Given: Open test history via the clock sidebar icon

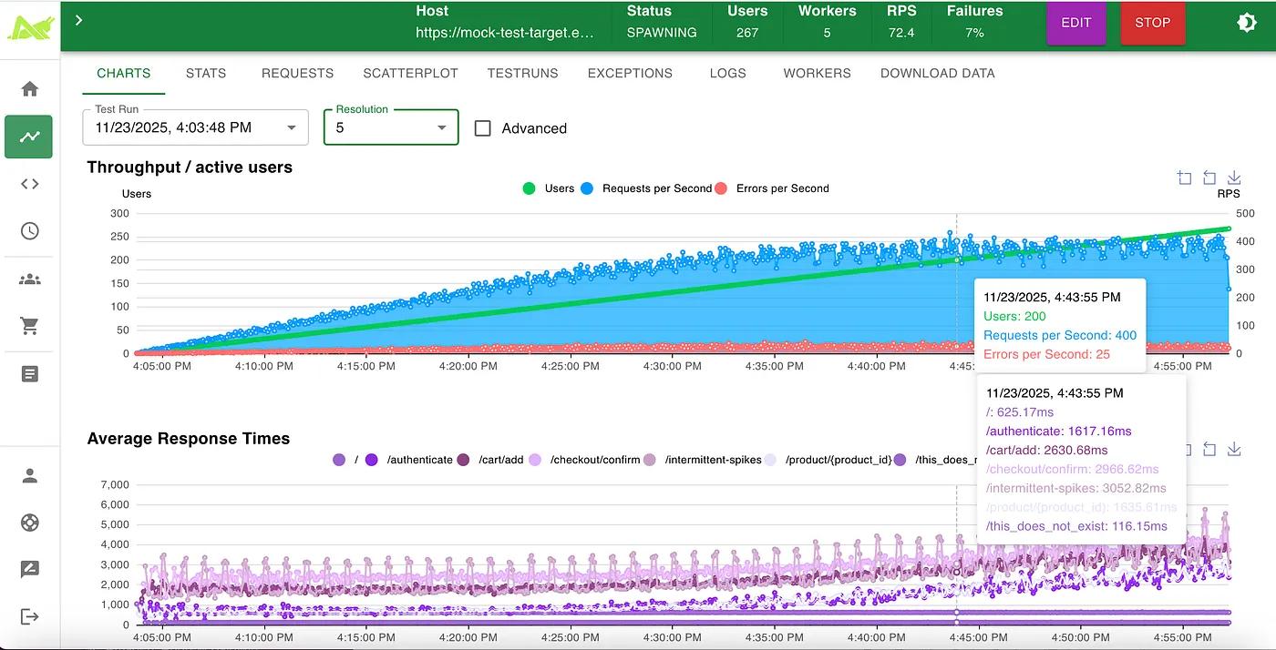Looking at the screenshot, I should coord(28,230).
